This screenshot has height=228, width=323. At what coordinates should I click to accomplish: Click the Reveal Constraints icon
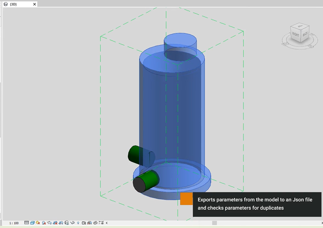pos(101,223)
